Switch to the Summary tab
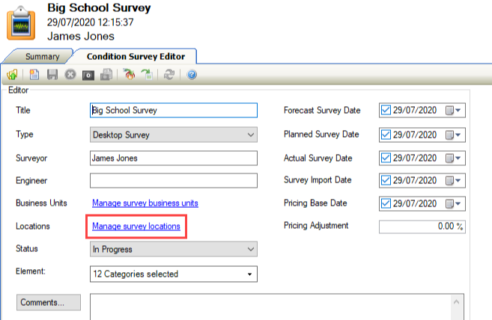 [x=43, y=56]
